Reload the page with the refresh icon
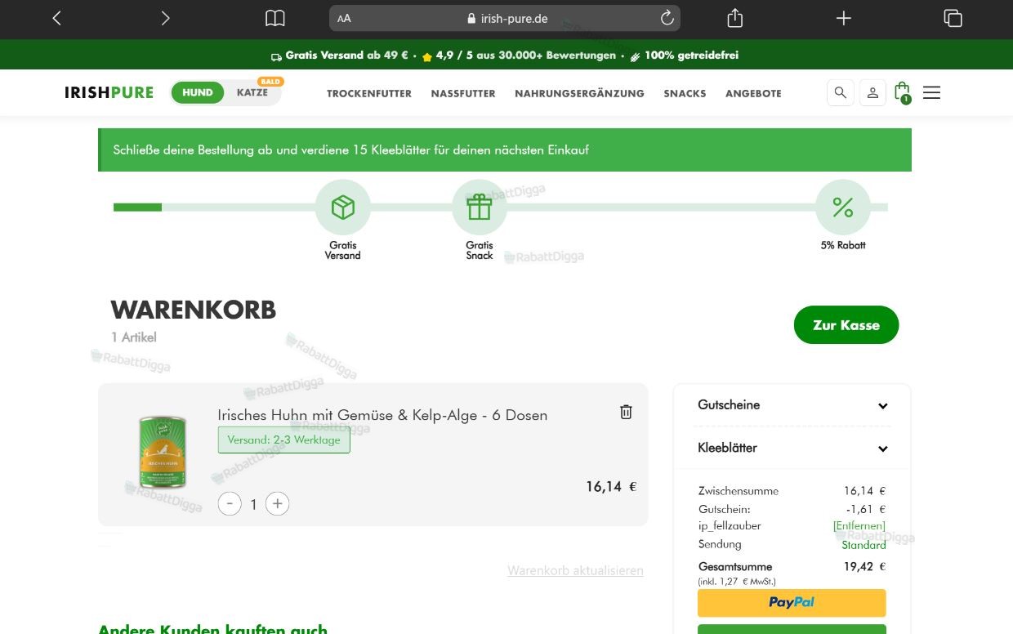Image resolution: width=1013 pixels, height=634 pixels. 667,18
